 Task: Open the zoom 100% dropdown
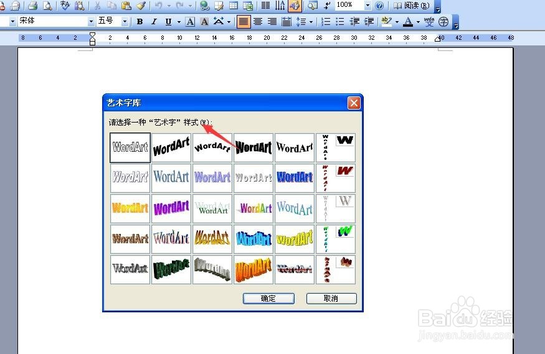(367, 5)
